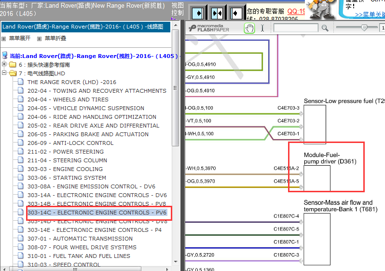This screenshot has width=385, height=271.
Task: Click the zoom percentage box
Action: point(382,28)
